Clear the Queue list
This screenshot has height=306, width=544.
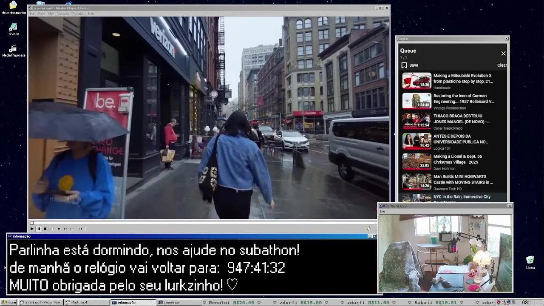tap(502, 65)
